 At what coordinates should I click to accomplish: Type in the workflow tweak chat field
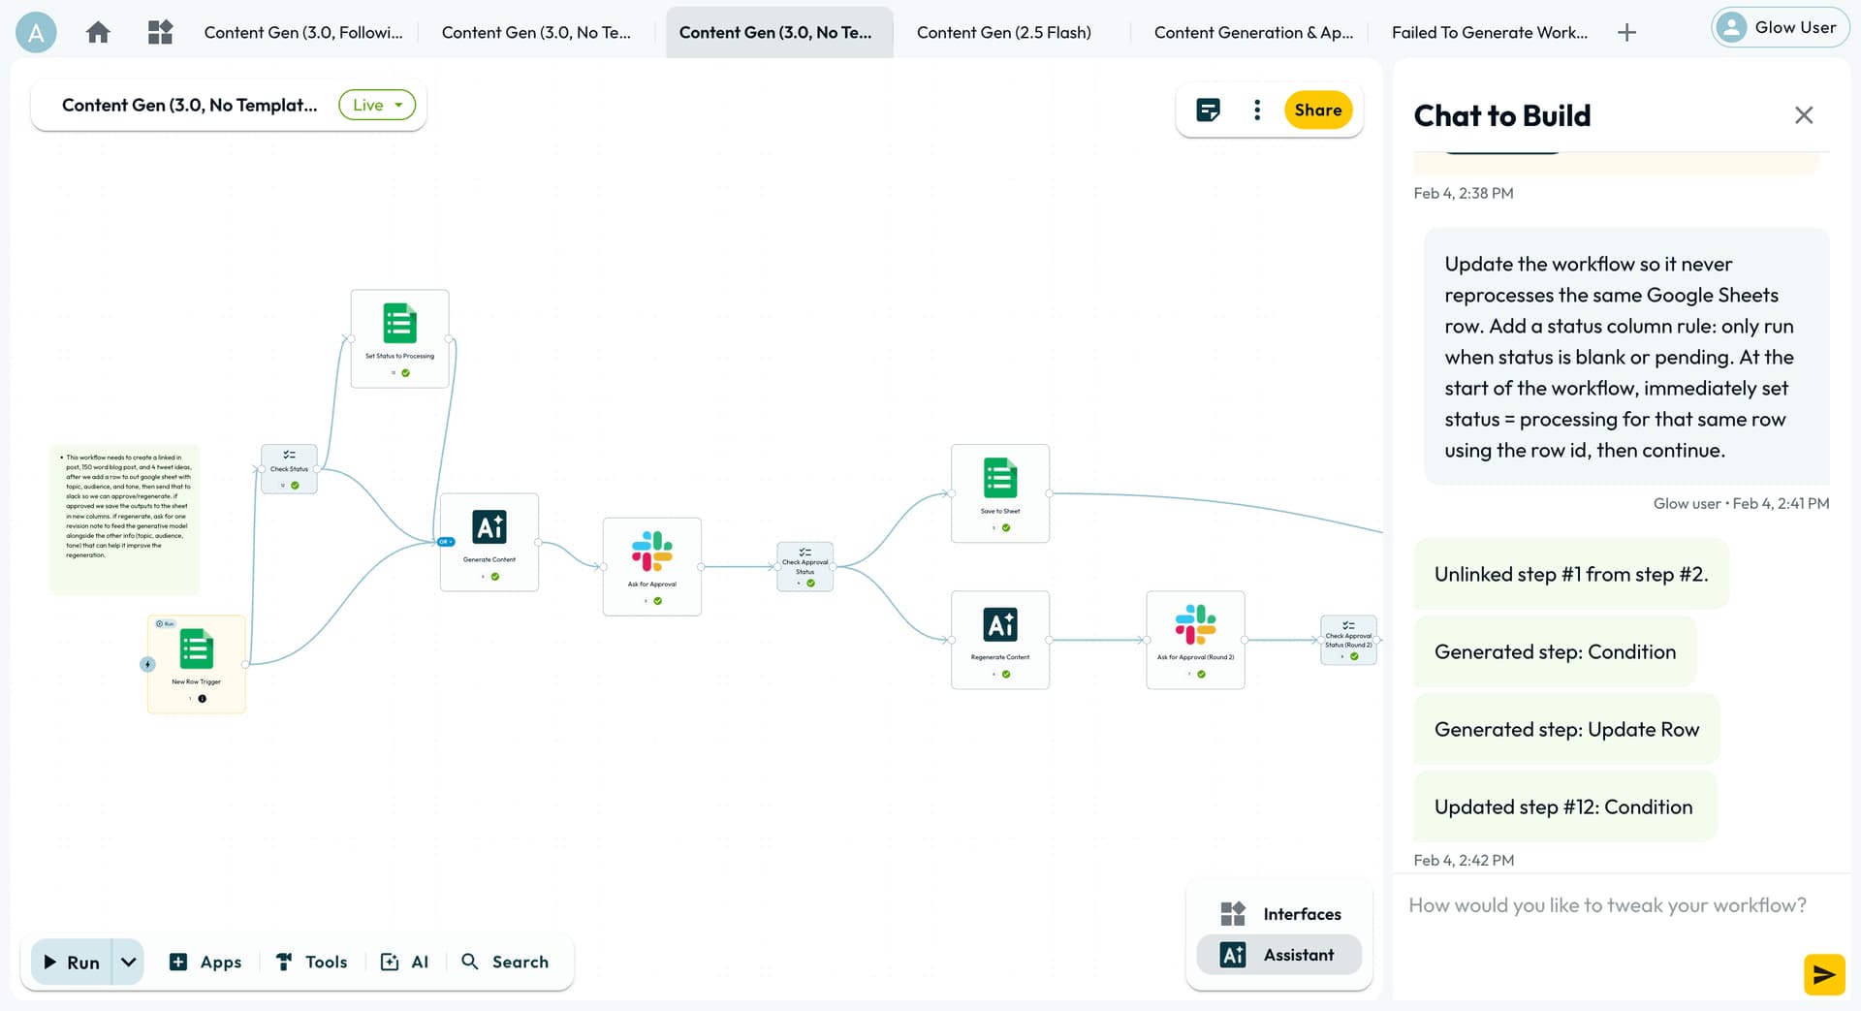(1606, 905)
